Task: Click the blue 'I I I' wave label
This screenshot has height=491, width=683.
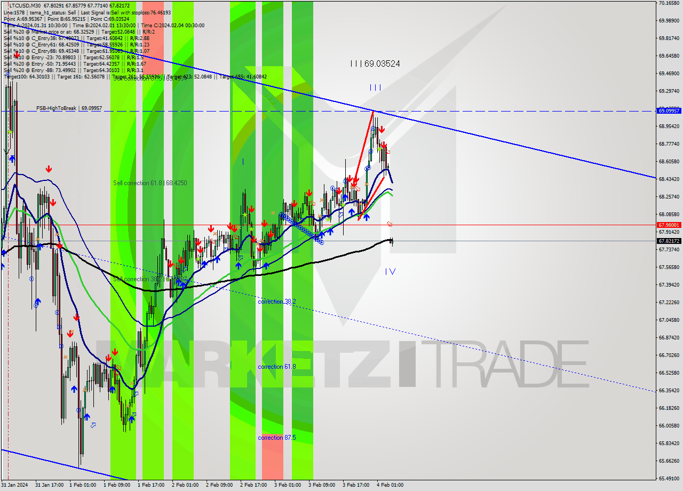Action: [376, 87]
